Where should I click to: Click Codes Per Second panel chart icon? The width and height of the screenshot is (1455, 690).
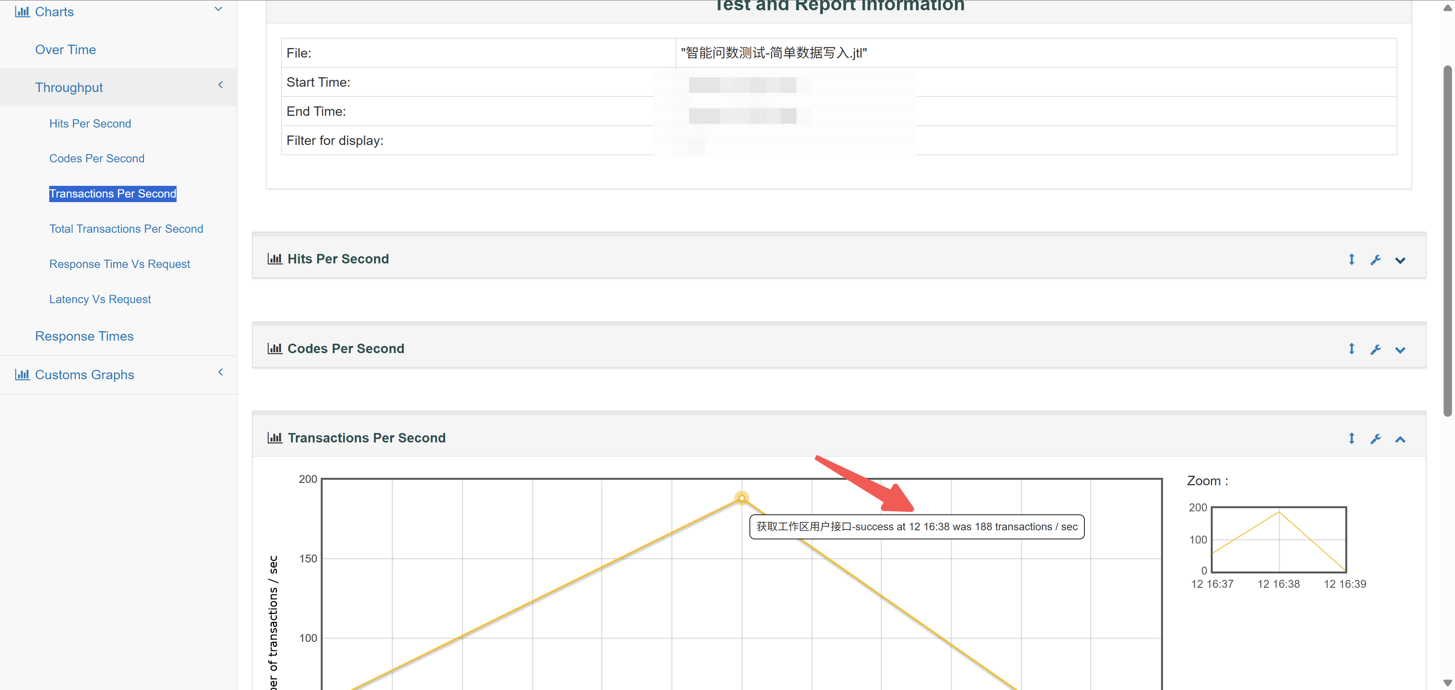click(x=274, y=348)
